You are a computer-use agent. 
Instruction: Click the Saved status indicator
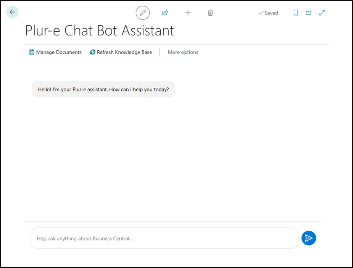pyautogui.click(x=268, y=13)
